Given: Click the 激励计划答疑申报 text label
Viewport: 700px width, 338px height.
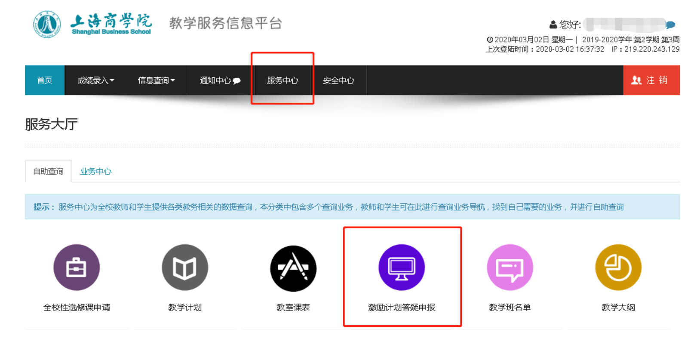Looking at the screenshot, I should tap(402, 307).
